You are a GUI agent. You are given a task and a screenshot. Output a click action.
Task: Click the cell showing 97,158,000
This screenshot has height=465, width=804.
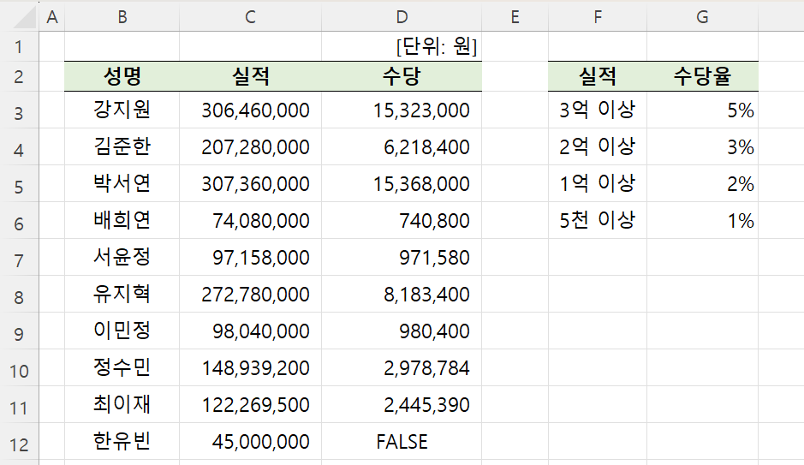(250, 258)
